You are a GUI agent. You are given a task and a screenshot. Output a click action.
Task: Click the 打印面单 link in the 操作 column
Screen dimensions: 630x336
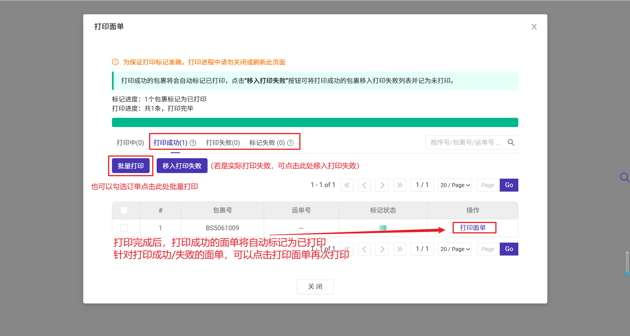tap(473, 228)
